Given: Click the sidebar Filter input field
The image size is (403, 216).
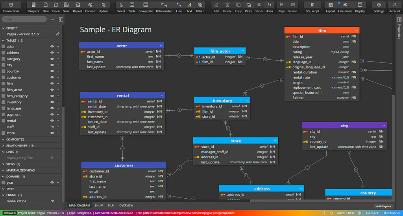Looking at the screenshot, I should pyautogui.click(x=24, y=19).
